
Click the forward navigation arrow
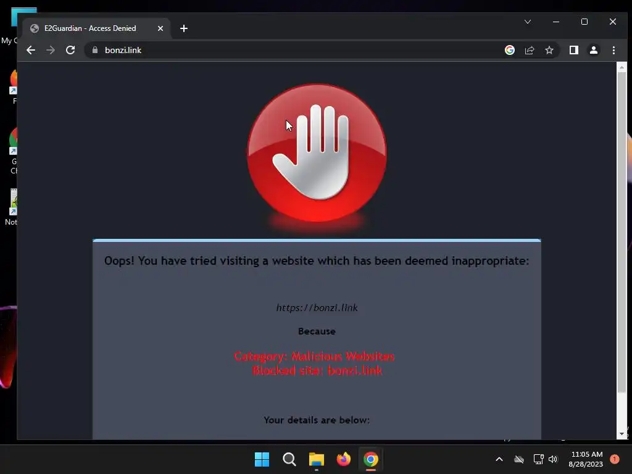pos(51,50)
